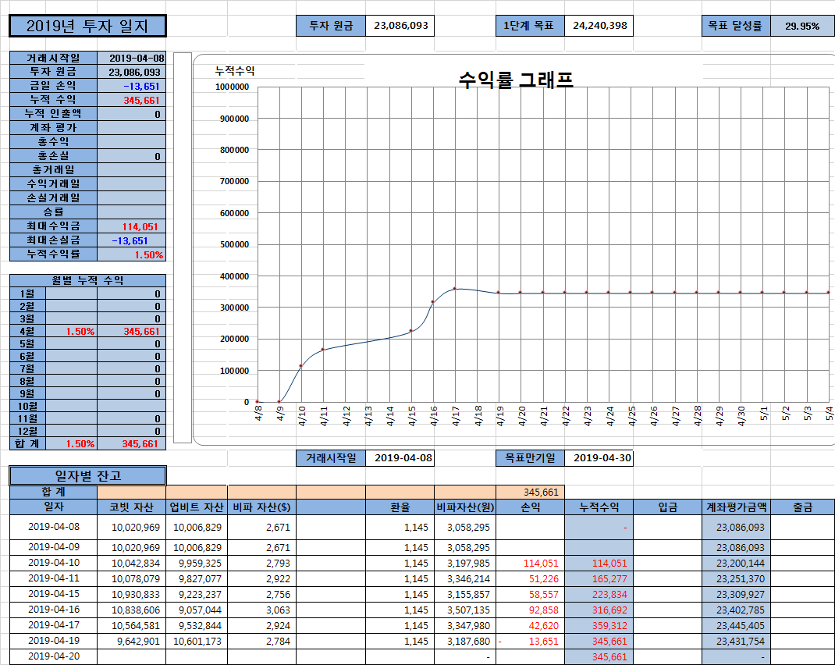
Task: Click the data point marker at 4/17
Action: [454, 288]
